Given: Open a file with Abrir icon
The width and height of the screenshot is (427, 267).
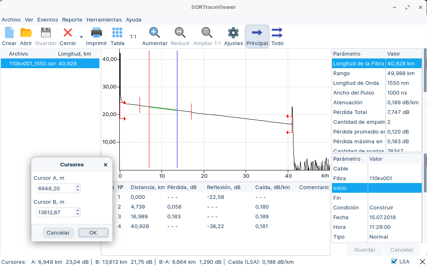Looking at the screenshot, I should [x=26, y=33].
